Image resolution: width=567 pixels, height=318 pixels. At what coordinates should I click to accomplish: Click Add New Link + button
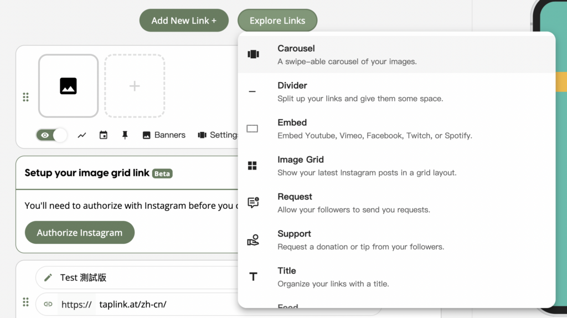tap(184, 20)
